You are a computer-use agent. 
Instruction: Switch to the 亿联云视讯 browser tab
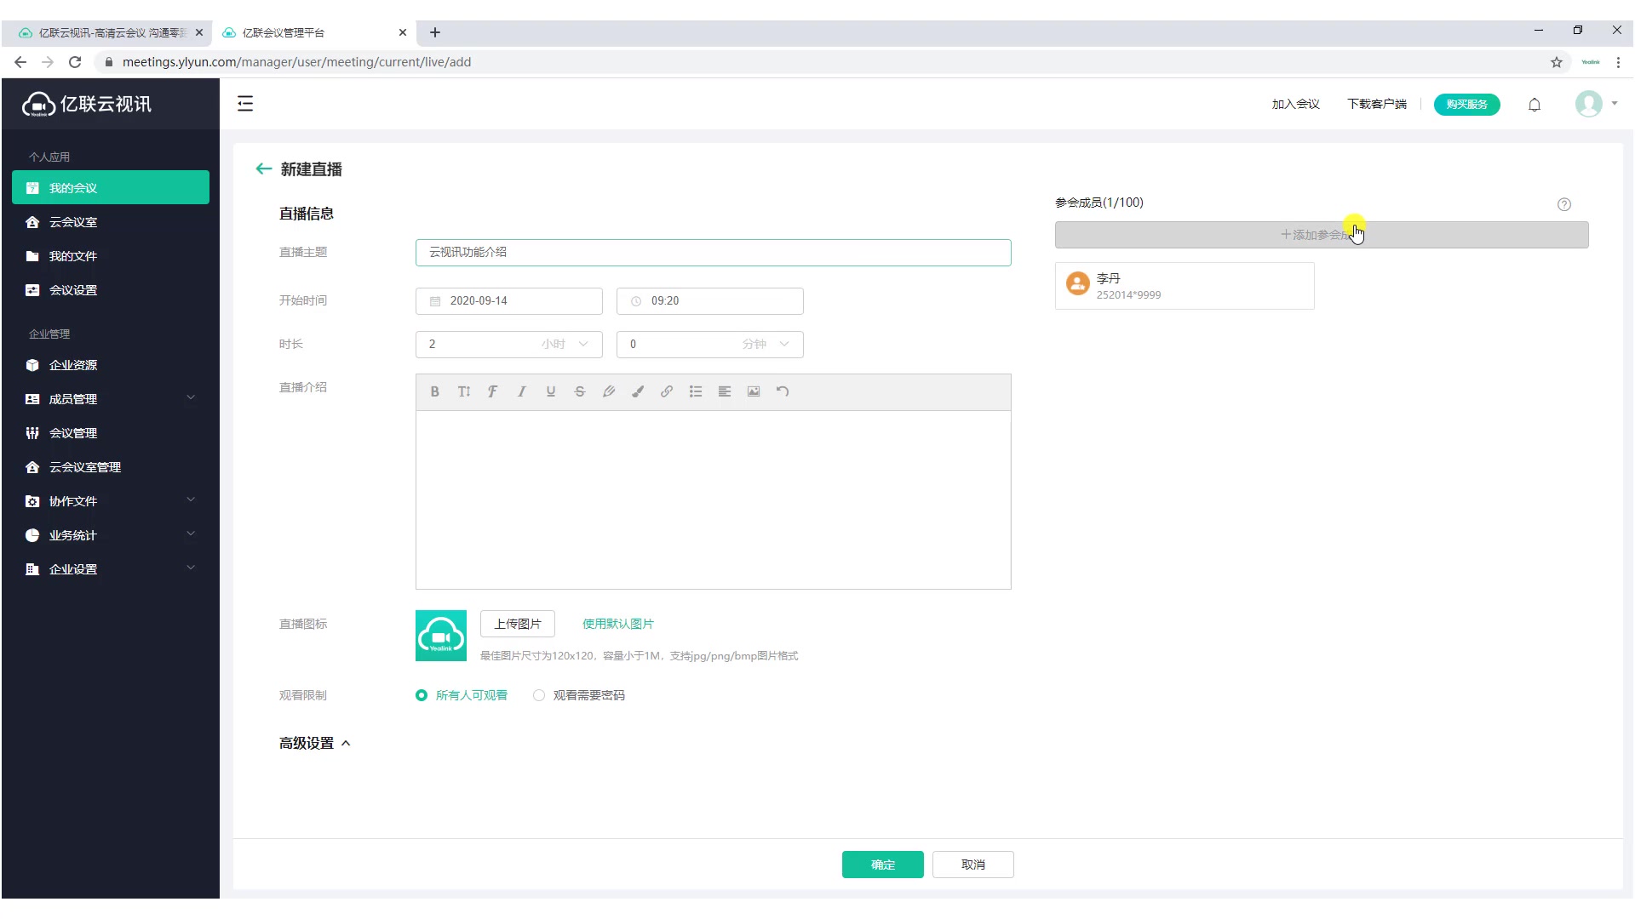pos(106,32)
